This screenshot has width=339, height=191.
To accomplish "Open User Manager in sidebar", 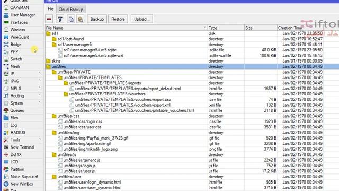I will [22, 15].
